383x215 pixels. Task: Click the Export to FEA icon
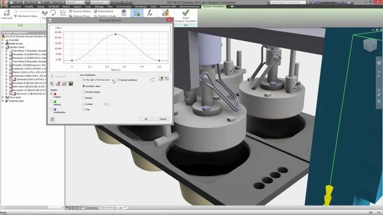pyautogui.click(x=165, y=13)
